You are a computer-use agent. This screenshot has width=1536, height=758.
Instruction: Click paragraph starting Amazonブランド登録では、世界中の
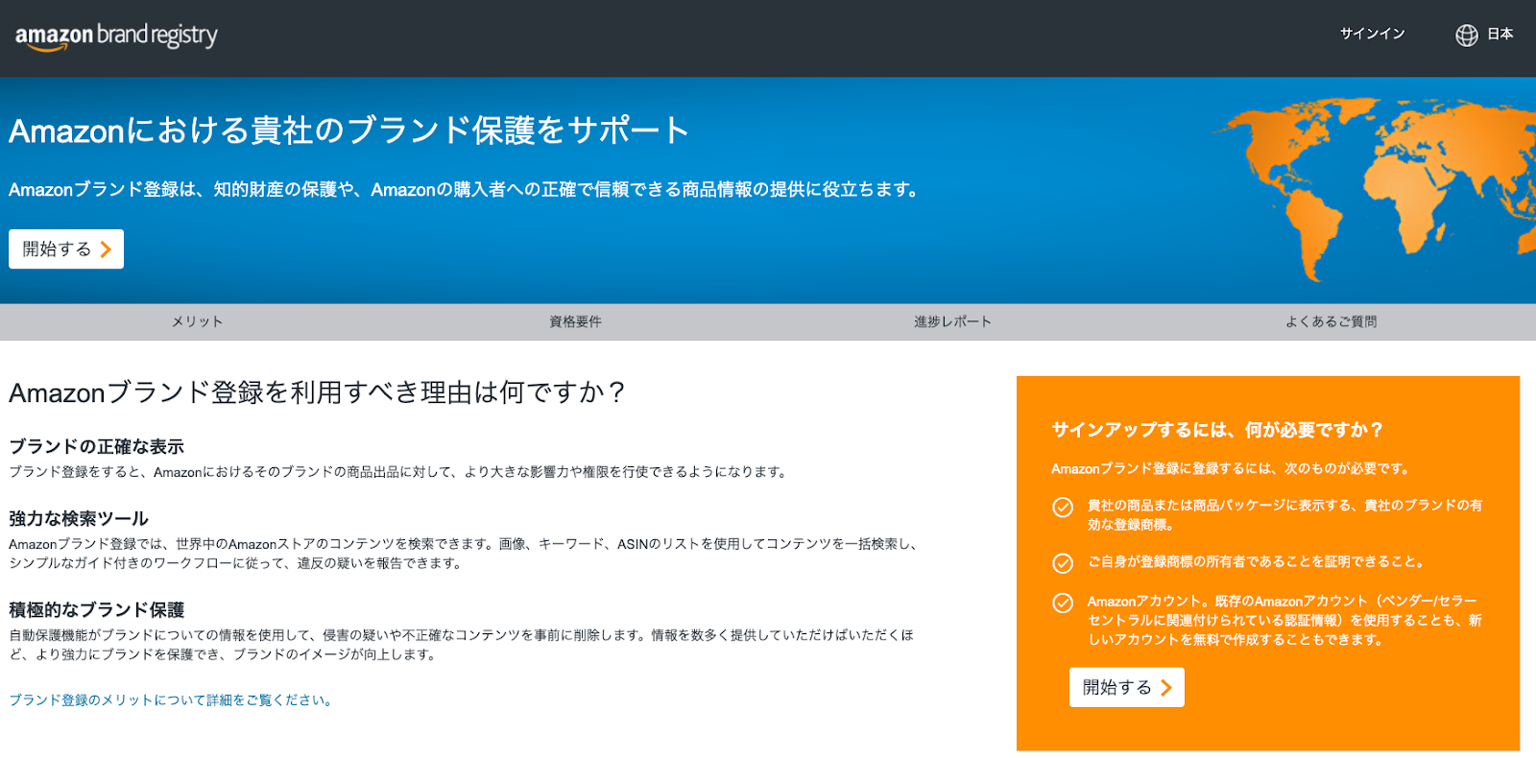click(x=466, y=554)
